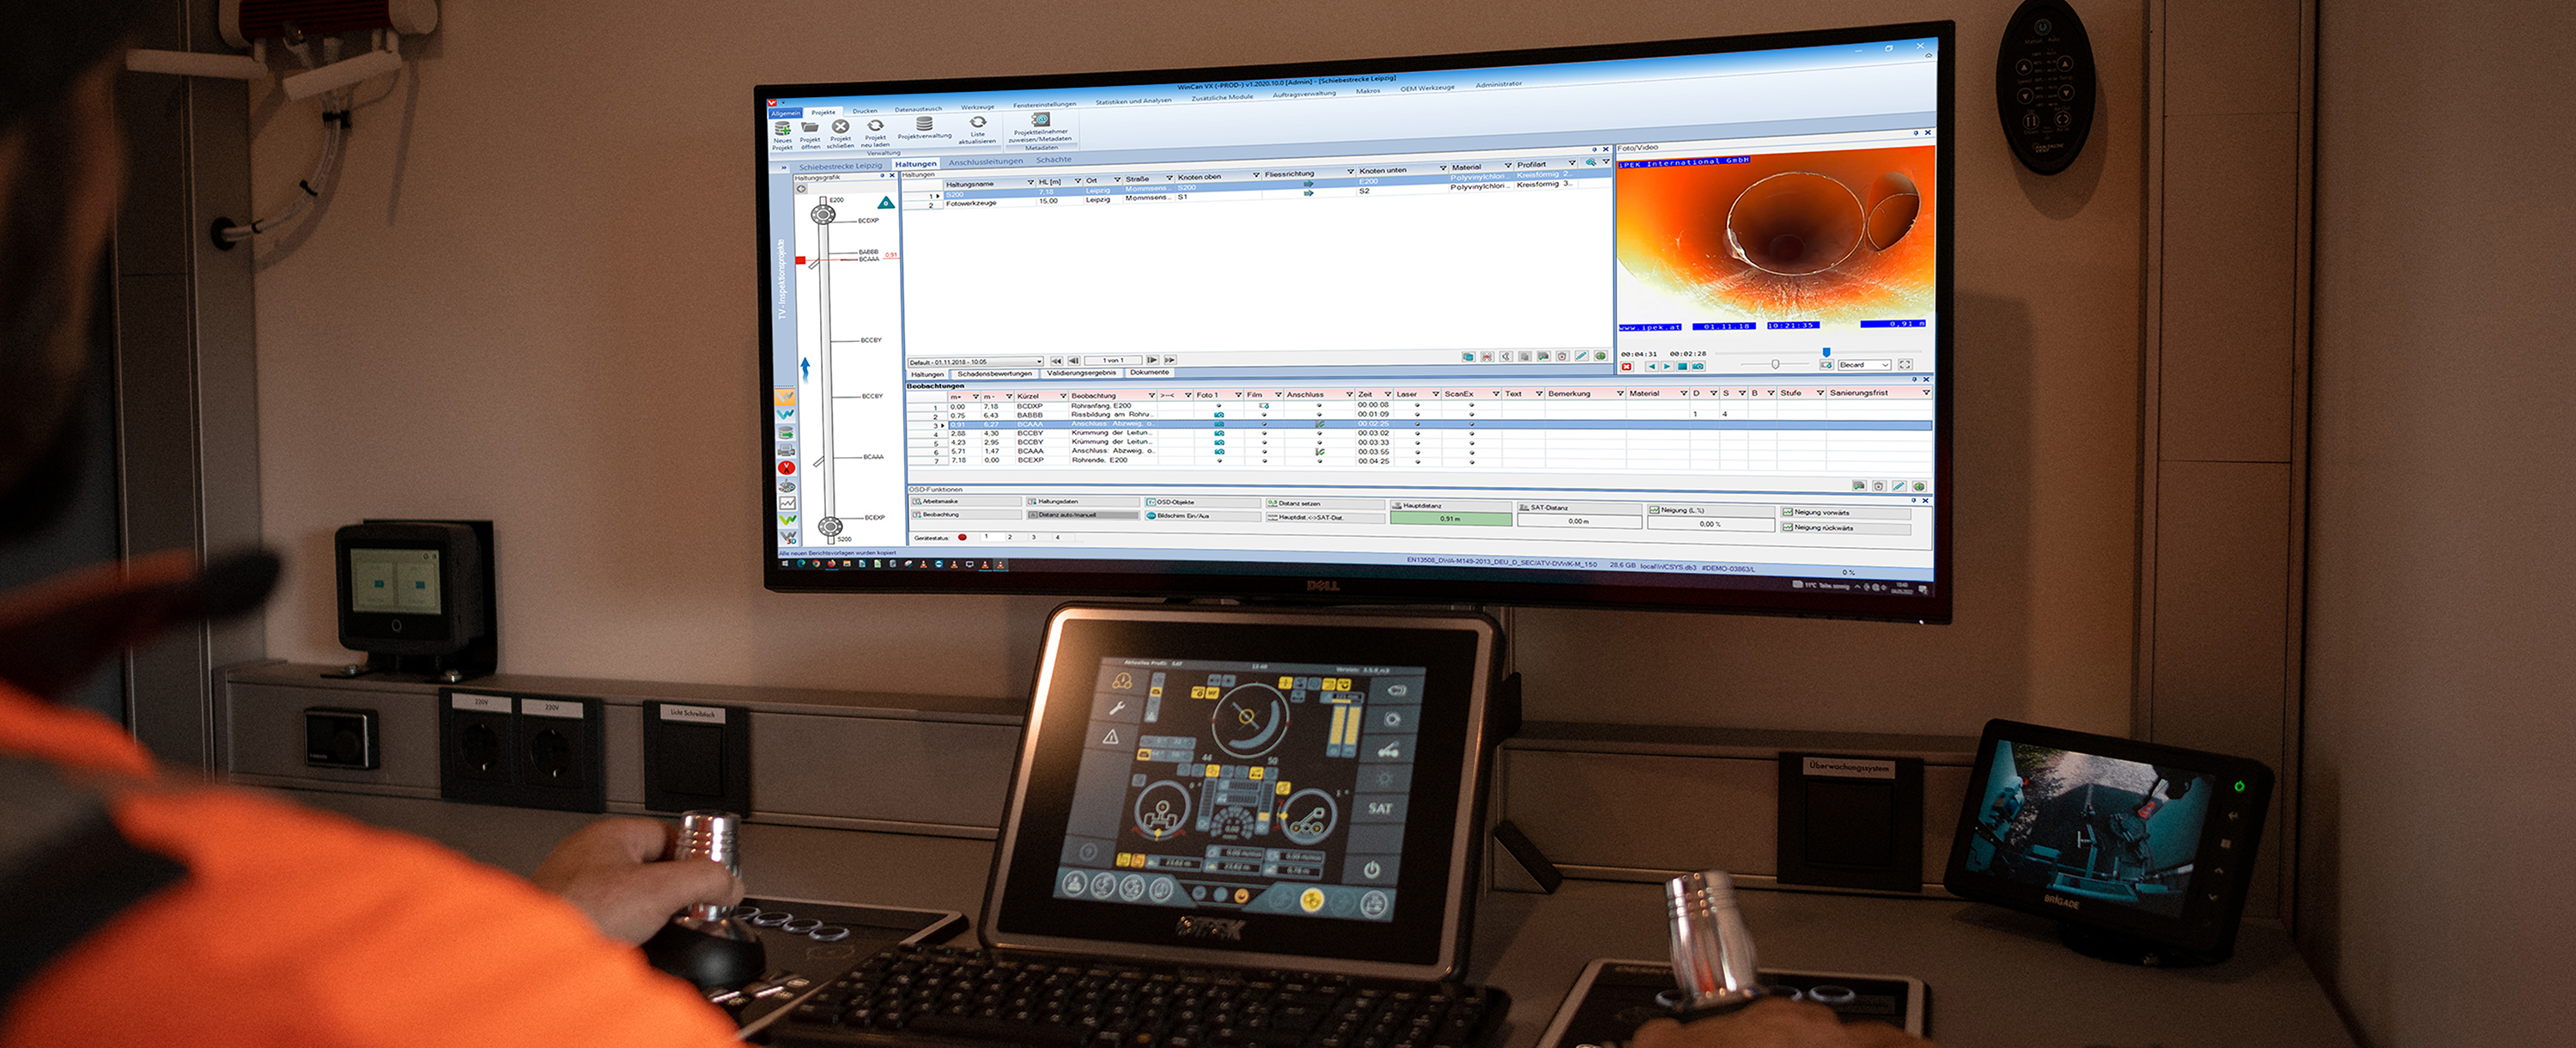
Task: Open the Default - 01.11.2018 - 10:05 dropdown
Action: pos(976,362)
